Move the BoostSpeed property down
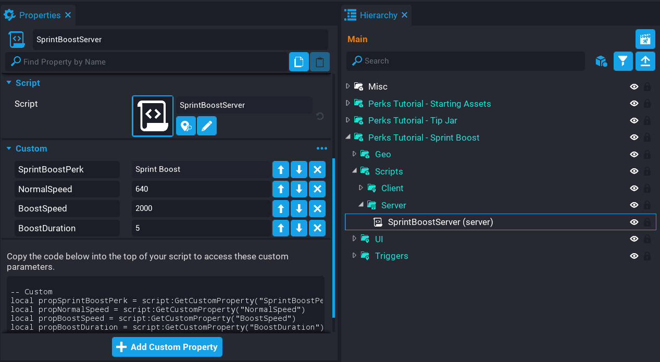Screen dimensions: 660x362 [x=299, y=209]
